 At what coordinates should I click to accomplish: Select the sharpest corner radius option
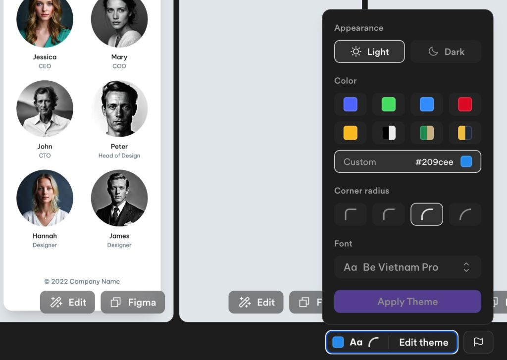tap(350, 214)
